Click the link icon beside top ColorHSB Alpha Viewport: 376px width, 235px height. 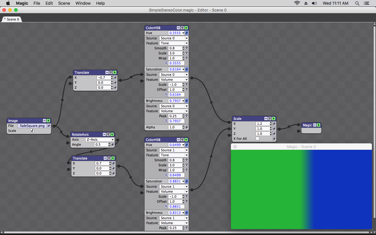coord(187,127)
